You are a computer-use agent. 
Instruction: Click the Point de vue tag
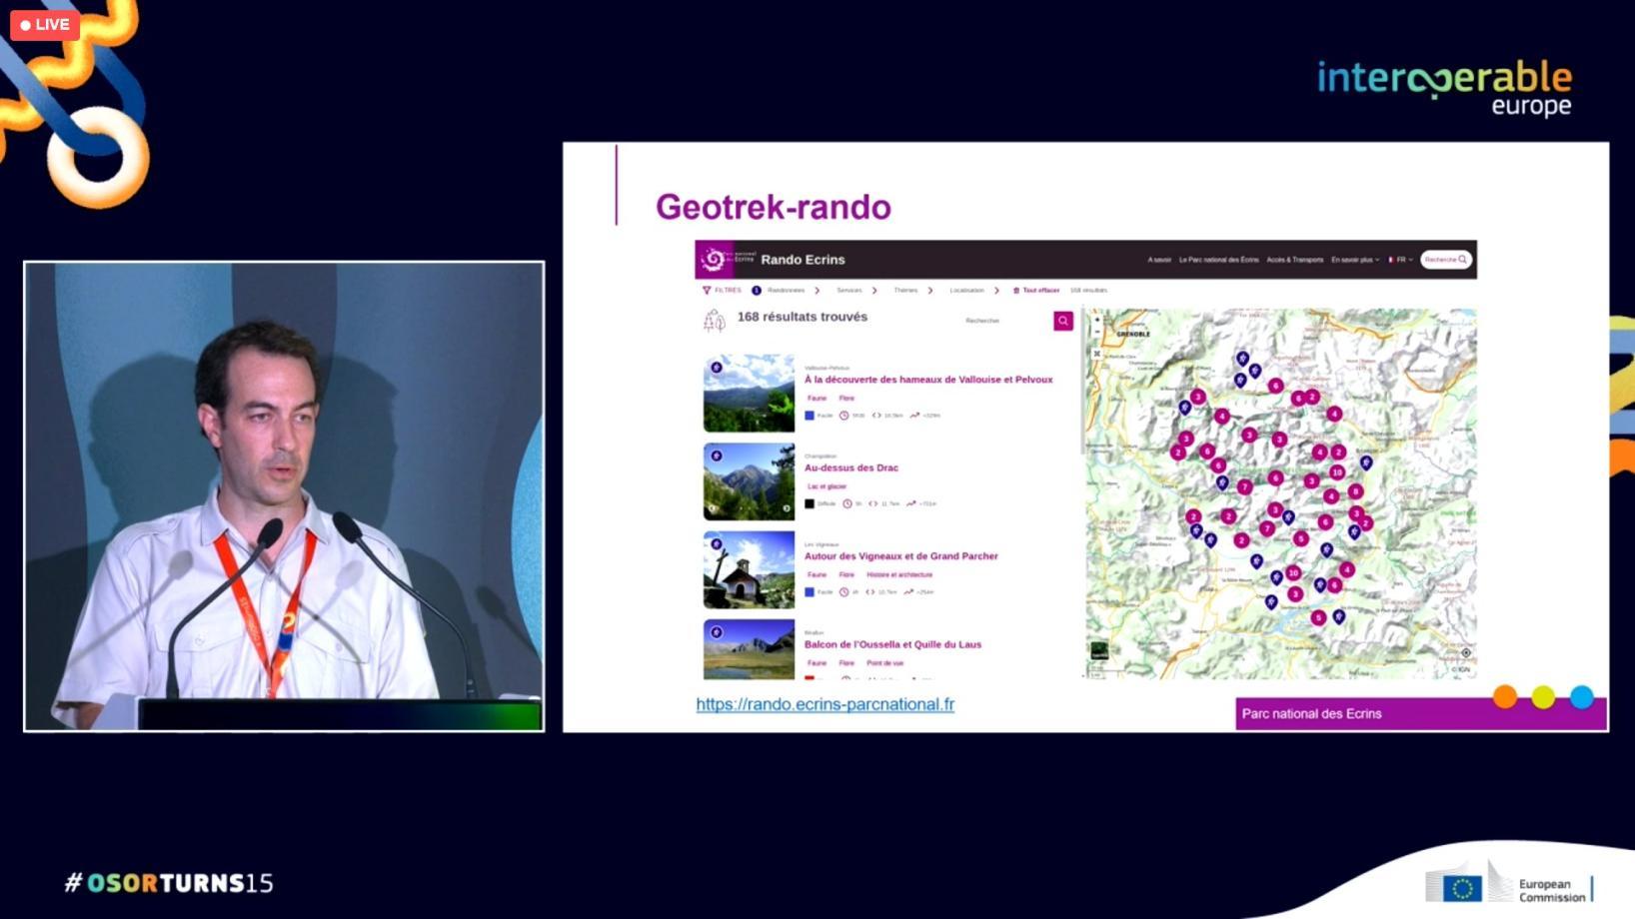(884, 663)
